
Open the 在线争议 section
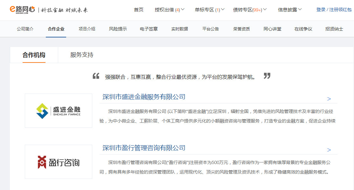(x=303, y=29)
